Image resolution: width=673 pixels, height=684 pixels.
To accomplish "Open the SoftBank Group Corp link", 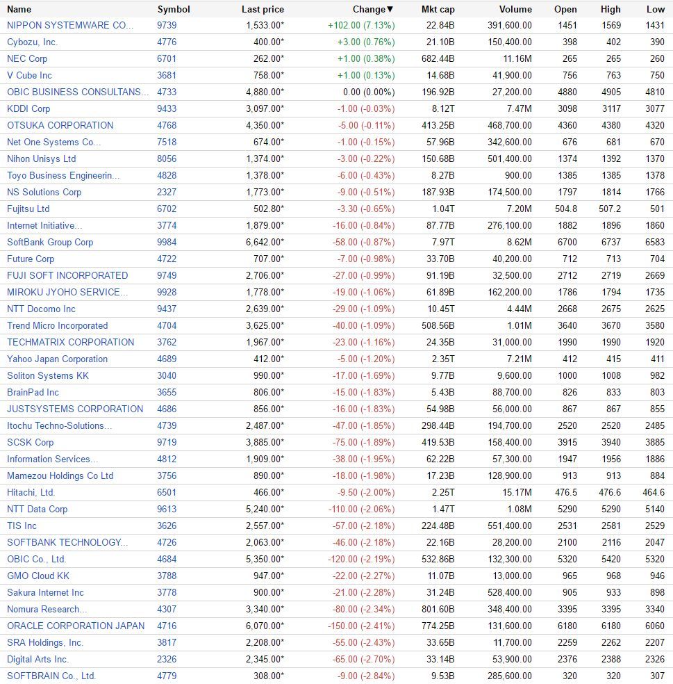I will [x=50, y=242].
